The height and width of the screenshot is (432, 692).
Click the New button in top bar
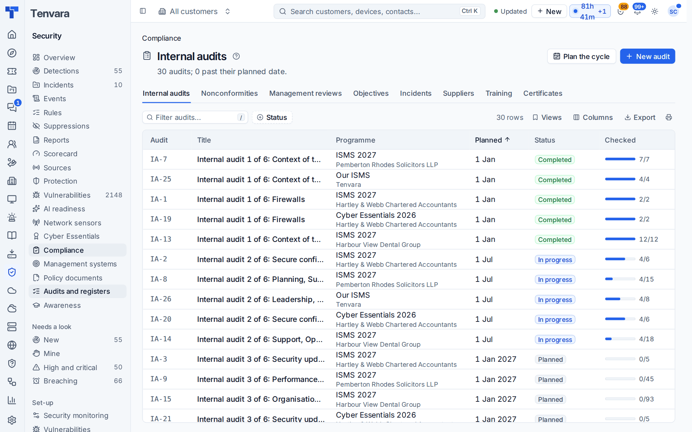click(549, 12)
